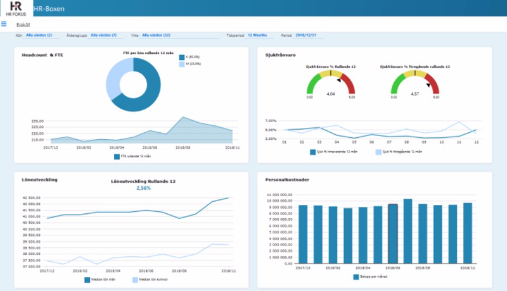Screen dimensions: 507x291
Task: Click the Sjukfrånvaro panel title
Action: (x=280, y=55)
